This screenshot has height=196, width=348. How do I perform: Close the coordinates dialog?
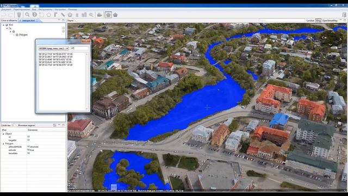tap(86, 41)
